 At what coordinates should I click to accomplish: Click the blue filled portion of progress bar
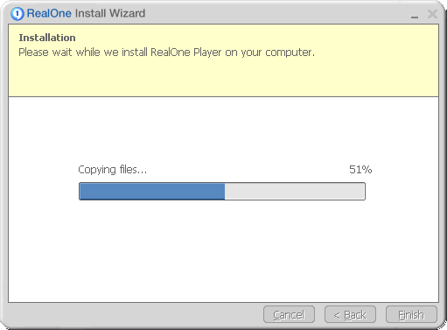click(152, 192)
